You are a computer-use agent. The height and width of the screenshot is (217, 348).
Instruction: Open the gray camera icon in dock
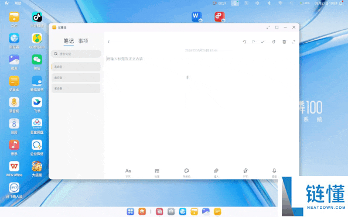pyautogui.click(x=171, y=212)
